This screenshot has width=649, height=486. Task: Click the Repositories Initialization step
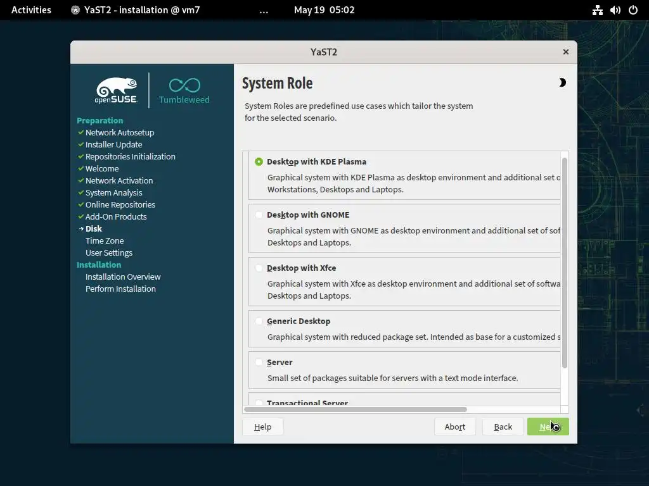[x=131, y=157]
